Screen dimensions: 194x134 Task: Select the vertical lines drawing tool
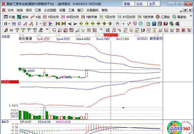tap(11, 30)
